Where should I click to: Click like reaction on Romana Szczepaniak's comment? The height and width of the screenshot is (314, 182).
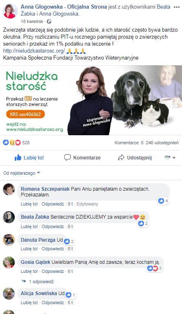164,201
